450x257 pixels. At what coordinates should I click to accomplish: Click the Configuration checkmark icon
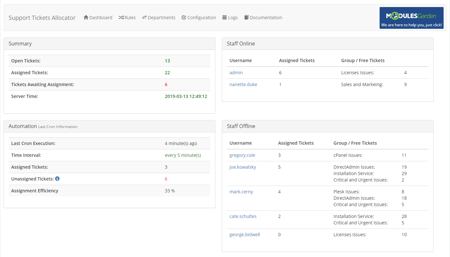click(184, 18)
